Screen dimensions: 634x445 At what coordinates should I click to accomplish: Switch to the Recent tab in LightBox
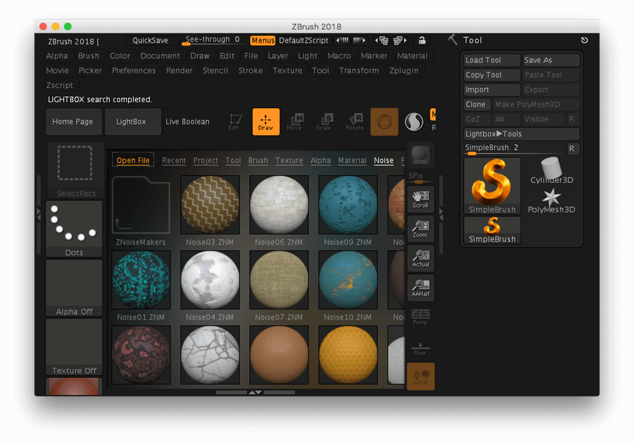174,160
